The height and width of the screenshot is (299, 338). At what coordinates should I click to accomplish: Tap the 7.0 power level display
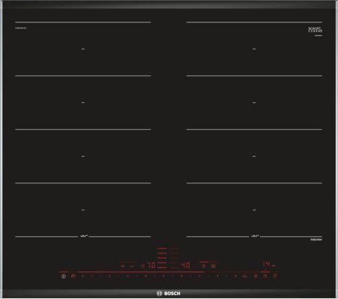(x=151, y=265)
